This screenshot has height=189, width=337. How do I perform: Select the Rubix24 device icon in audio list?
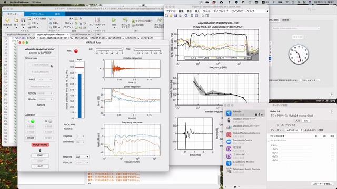(x=229, y=113)
